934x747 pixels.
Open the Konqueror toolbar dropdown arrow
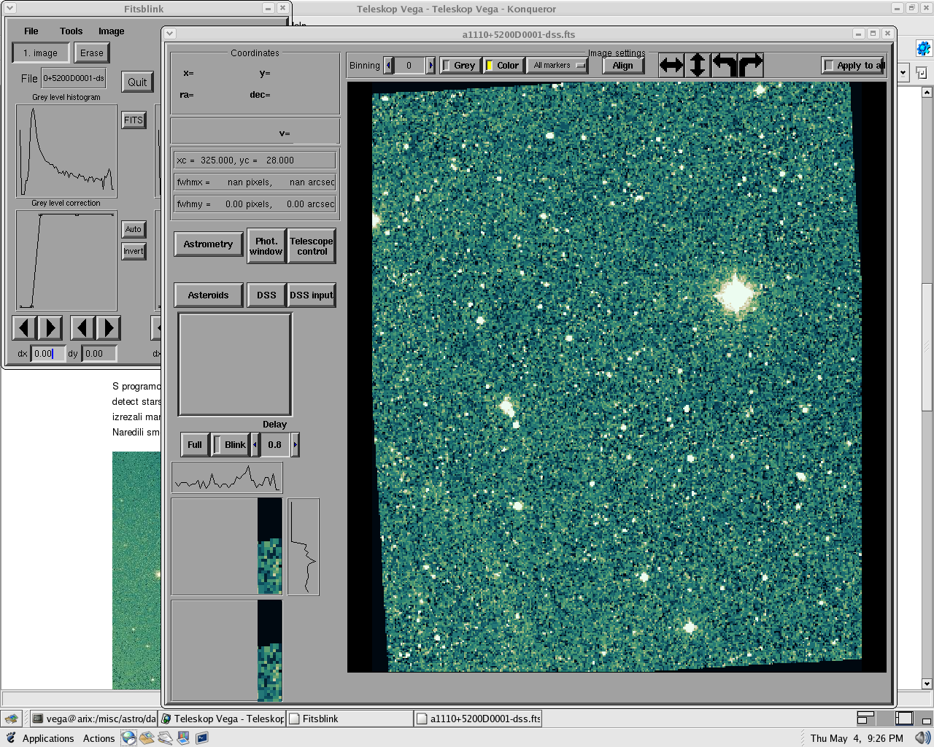903,73
